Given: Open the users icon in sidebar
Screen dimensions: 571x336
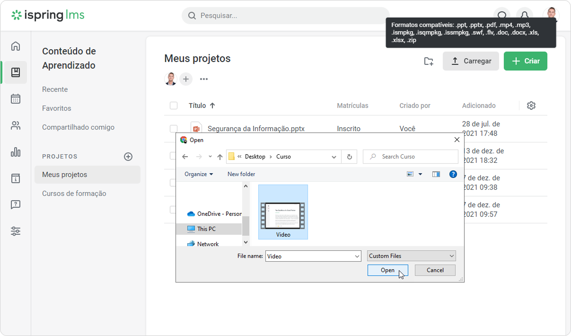Looking at the screenshot, I should (x=16, y=125).
